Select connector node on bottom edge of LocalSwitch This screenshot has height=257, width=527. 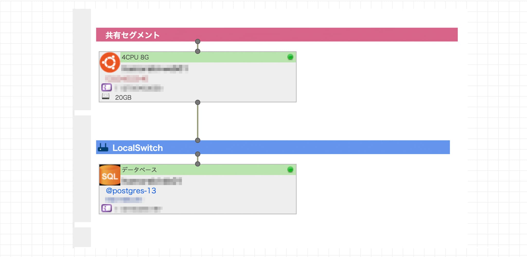pos(198,154)
